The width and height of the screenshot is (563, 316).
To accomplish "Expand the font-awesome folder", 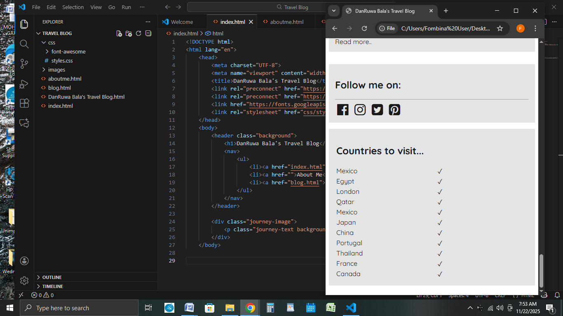I will (x=96, y=51).
